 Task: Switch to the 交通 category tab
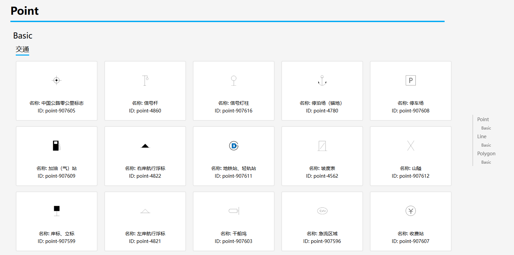click(x=22, y=50)
